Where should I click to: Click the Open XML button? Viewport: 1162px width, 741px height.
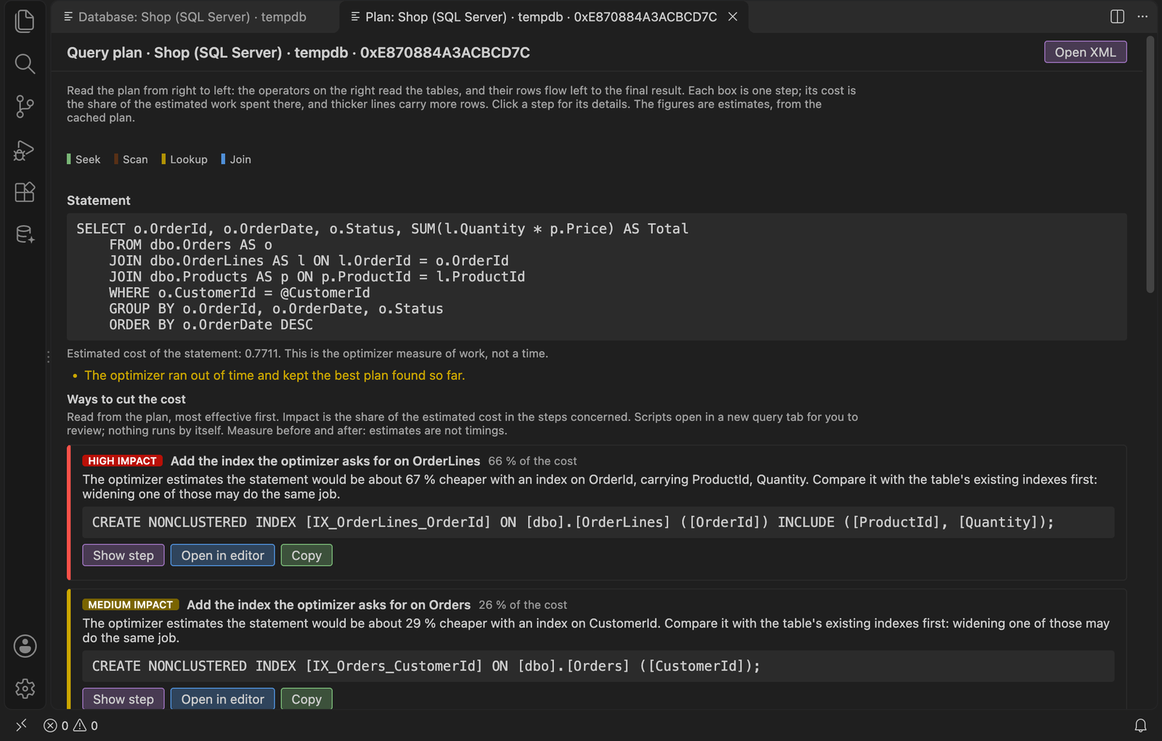1085,52
